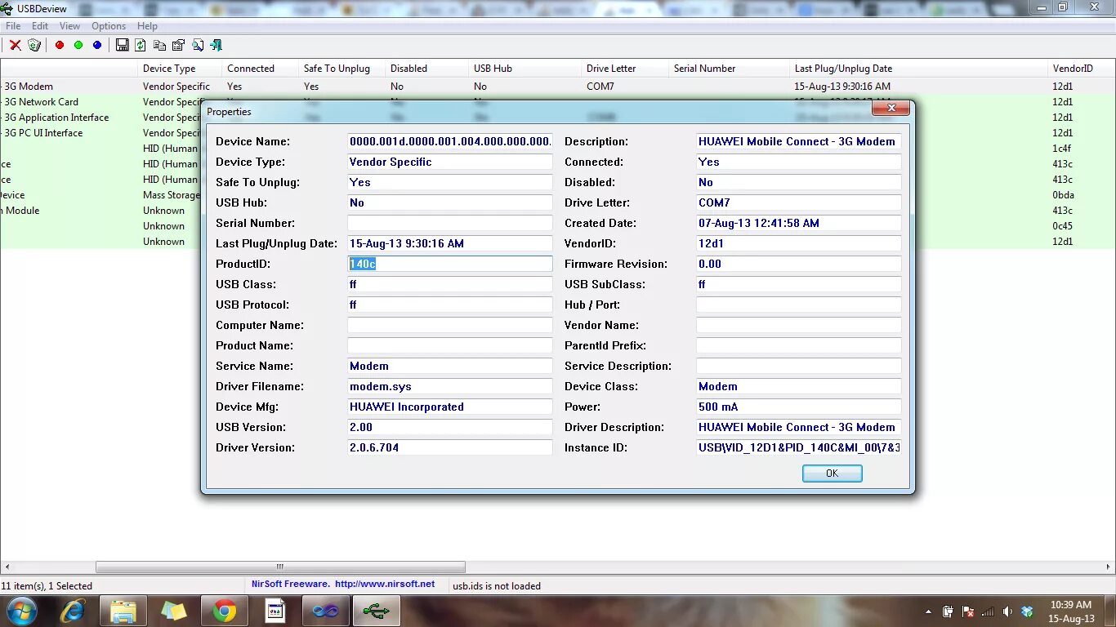Sort by the VendorID column header
The height and width of the screenshot is (627, 1116).
[x=1082, y=69]
